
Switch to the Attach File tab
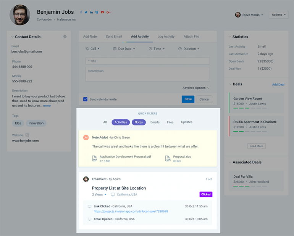pos(191,37)
